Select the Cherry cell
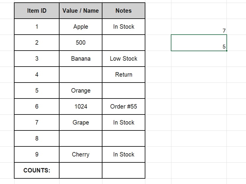Image resolution: width=246 pixels, height=184 pixels. point(81,154)
